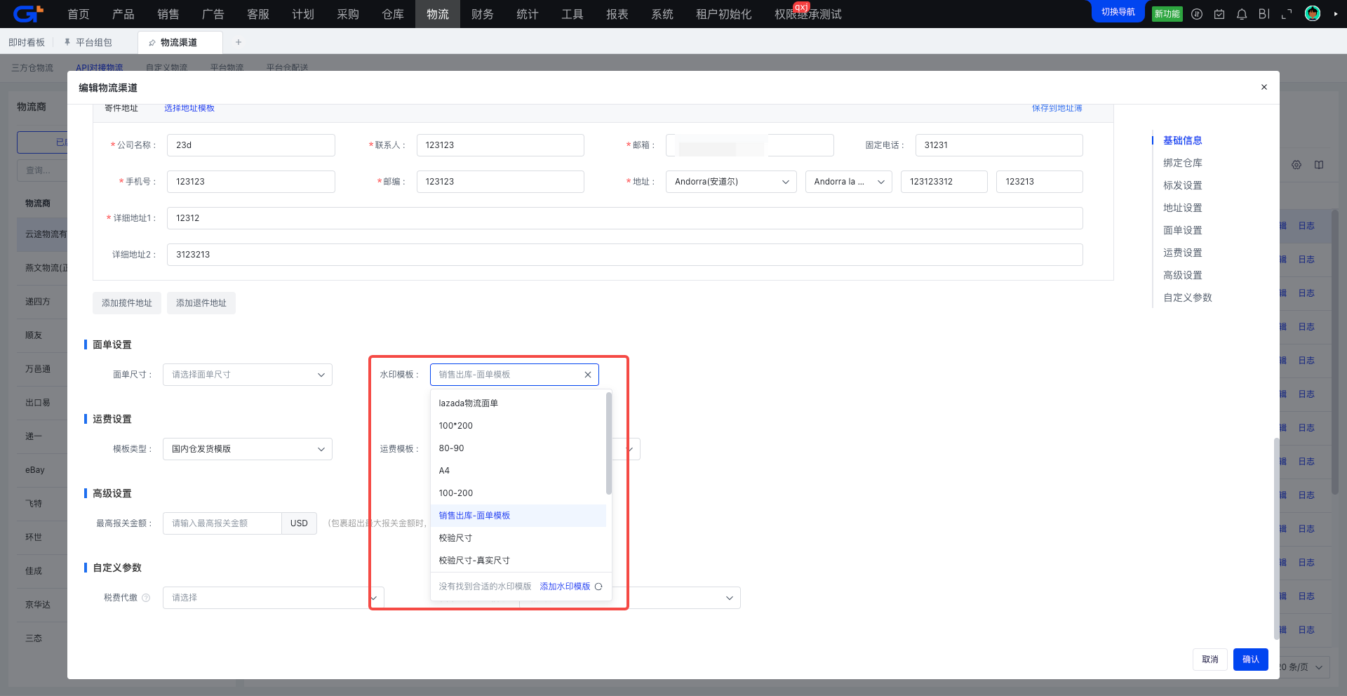This screenshot has width=1347, height=696.
Task: Click the pin icon on 平台组包 tab
Action: pos(67,42)
